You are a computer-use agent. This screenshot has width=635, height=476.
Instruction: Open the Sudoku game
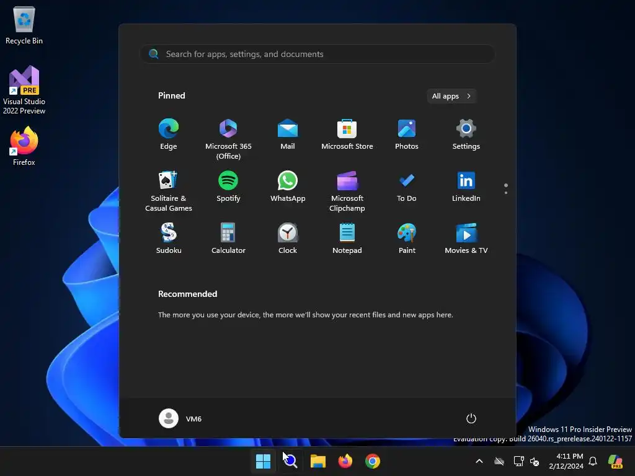point(169,239)
